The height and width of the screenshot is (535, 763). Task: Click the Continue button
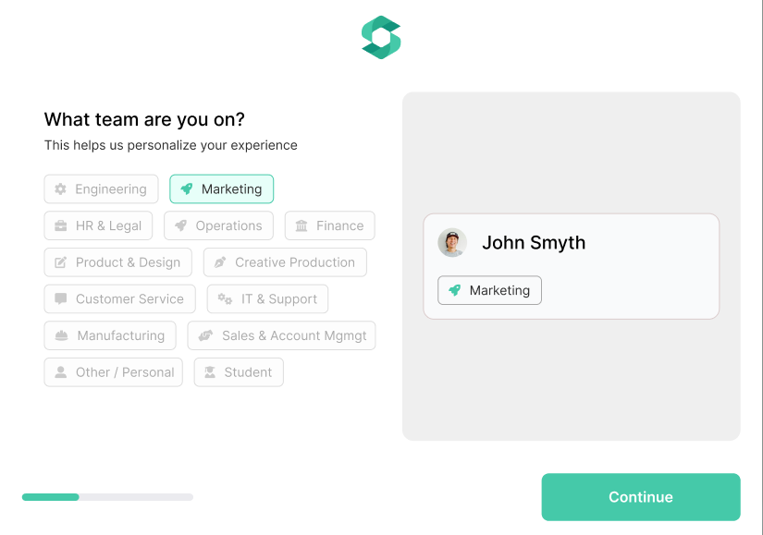(641, 497)
